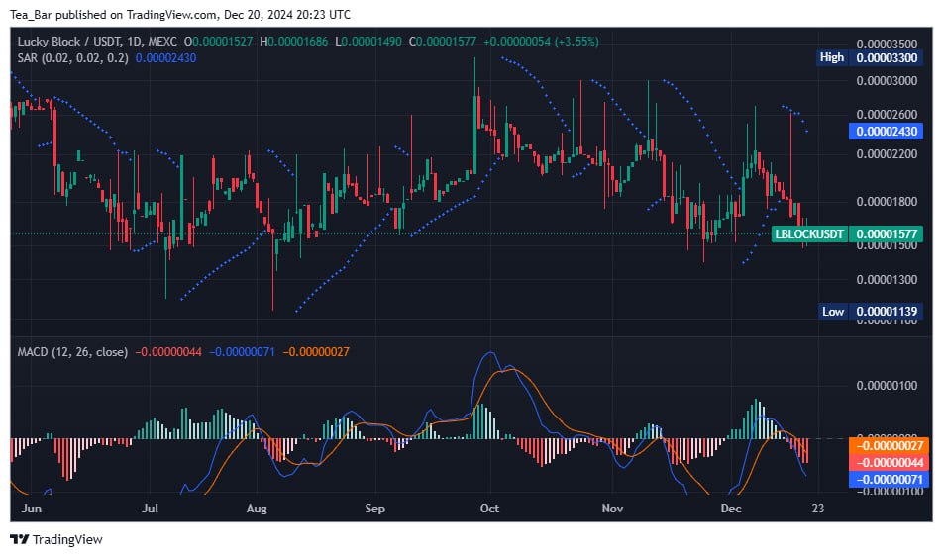Click the 'Lucky Block / USDT, 1D, MEXC' symbol title
943x557 pixels.
97,42
